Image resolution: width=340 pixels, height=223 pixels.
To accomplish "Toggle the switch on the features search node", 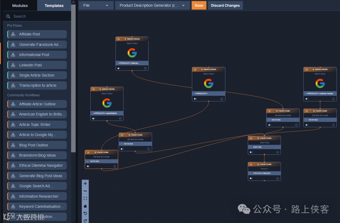I will (119, 68).
